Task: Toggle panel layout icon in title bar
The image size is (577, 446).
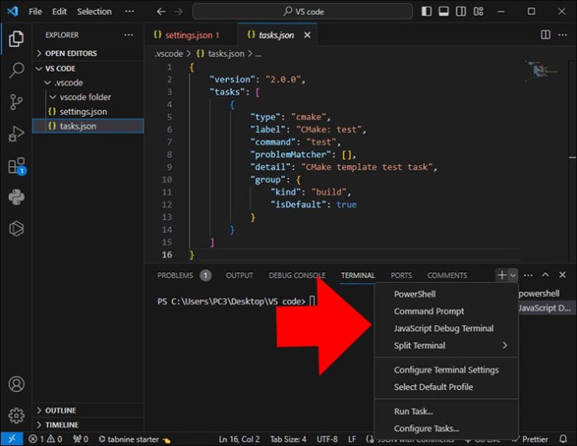Action: click(x=443, y=12)
